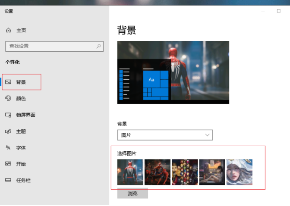Choose the Spider-Man back view thumbnail
This screenshot has width=290, height=206.
pos(130,172)
